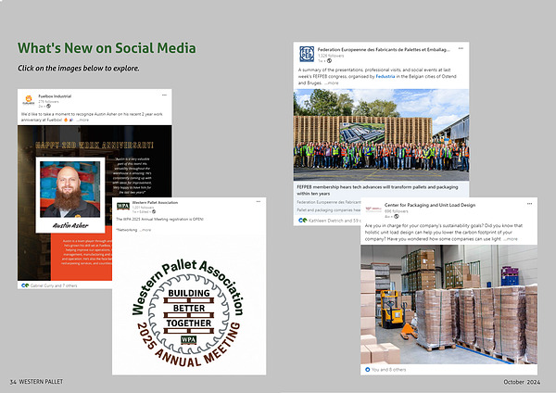Click the '34 WESTERN PALLET' page footer
The height and width of the screenshot is (393, 556).
click(36, 382)
